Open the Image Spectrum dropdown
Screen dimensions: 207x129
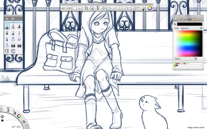point(191,28)
